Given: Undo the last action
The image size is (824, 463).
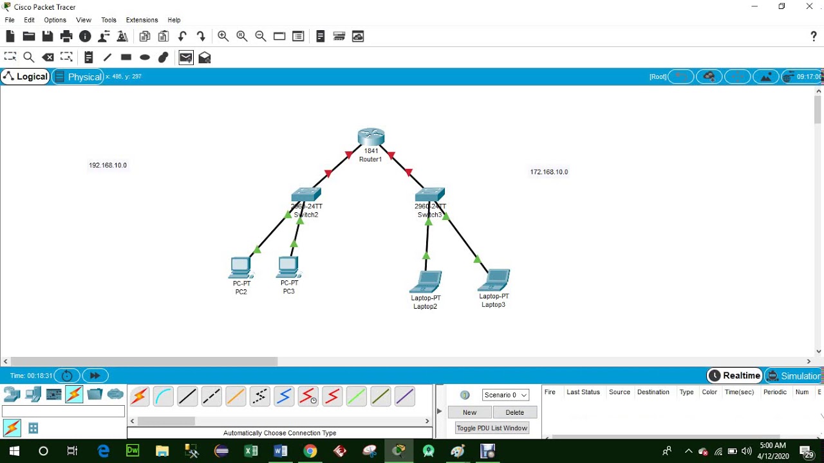Looking at the screenshot, I should pyautogui.click(x=182, y=37).
